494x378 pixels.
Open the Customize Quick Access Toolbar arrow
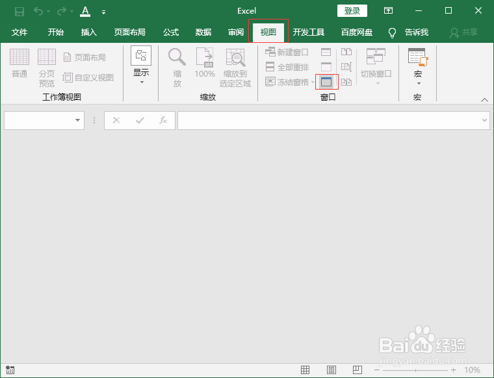103,12
